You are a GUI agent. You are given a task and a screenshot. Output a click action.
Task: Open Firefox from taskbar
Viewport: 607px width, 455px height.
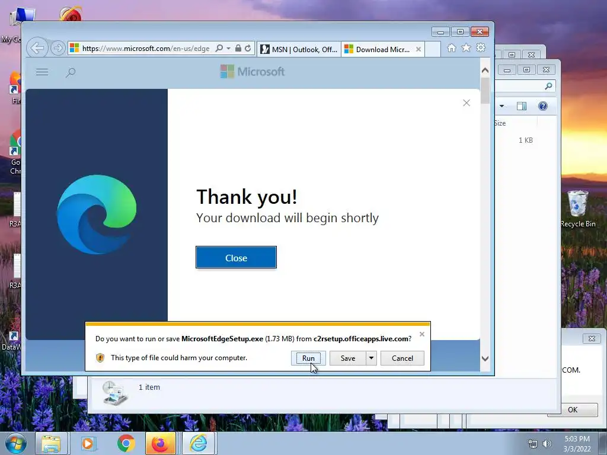(x=160, y=443)
